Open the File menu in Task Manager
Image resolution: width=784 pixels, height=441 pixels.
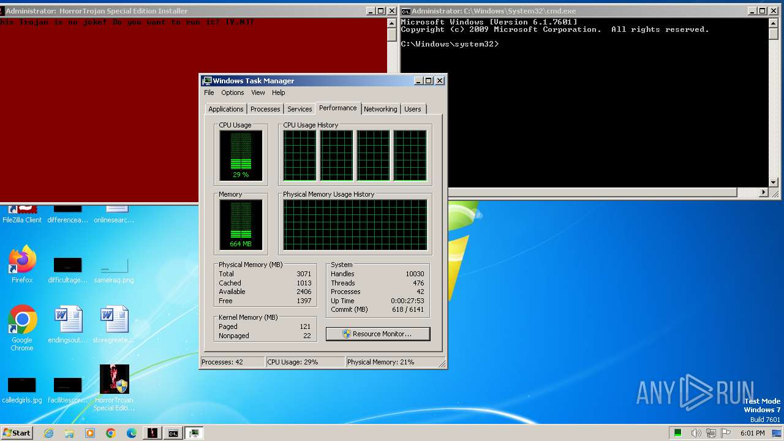click(x=209, y=92)
